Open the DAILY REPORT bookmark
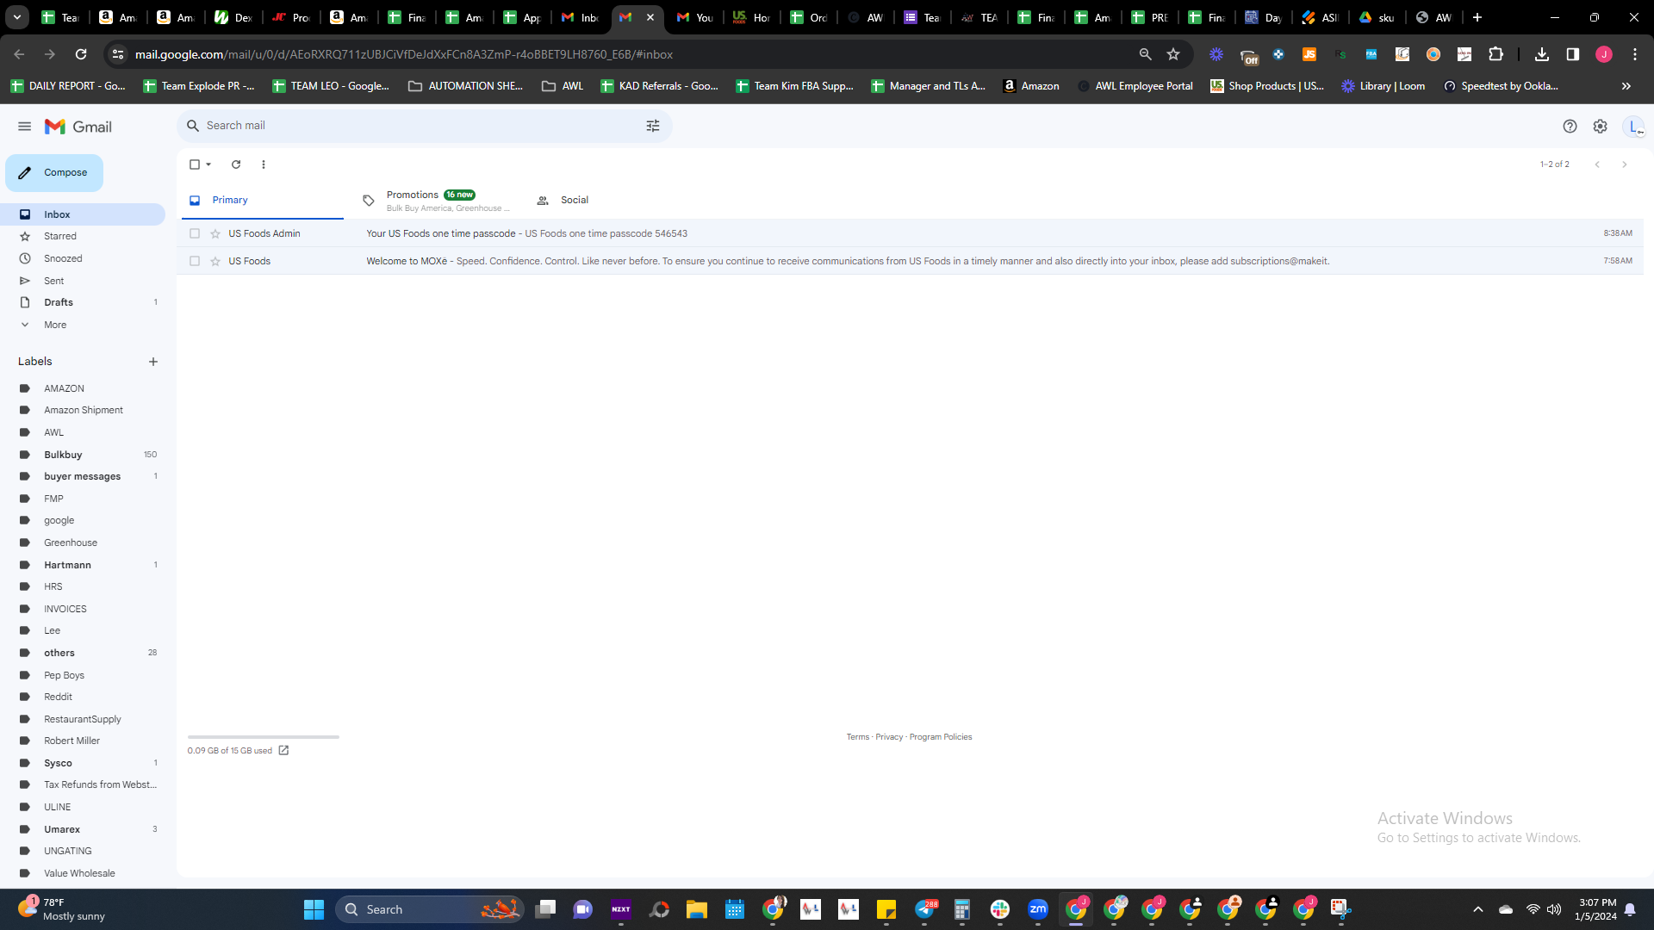Viewport: 1654px width, 930px height. (68, 86)
